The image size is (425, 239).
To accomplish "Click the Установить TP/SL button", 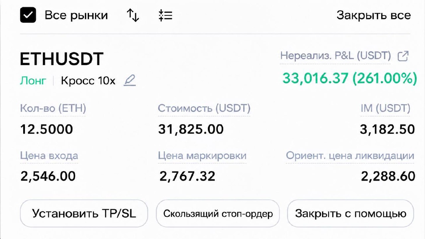I will 84,213.
